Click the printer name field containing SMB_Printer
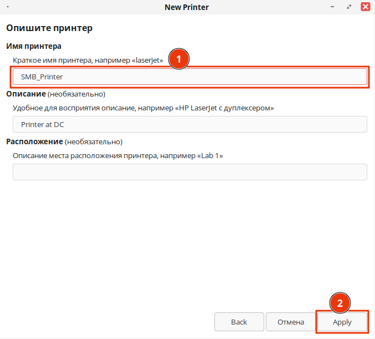This screenshot has height=339, width=375. click(x=189, y=77)
